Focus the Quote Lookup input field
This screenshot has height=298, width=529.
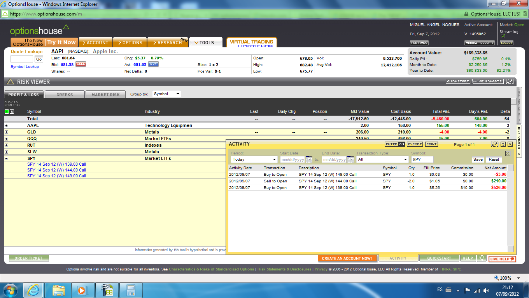pos(22,59)
